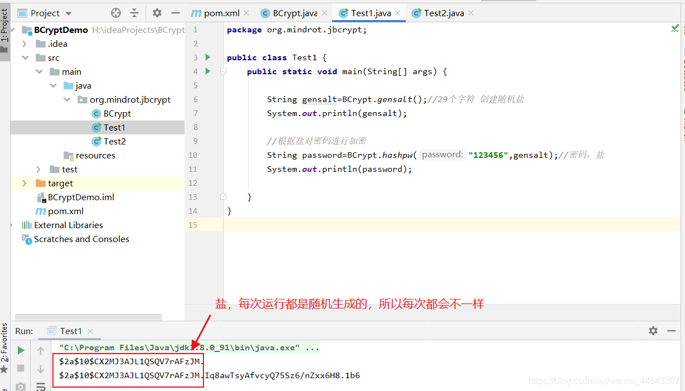685x391 pixels.
Task: Close the Test2.java tab
Action: tap(470, 13)
